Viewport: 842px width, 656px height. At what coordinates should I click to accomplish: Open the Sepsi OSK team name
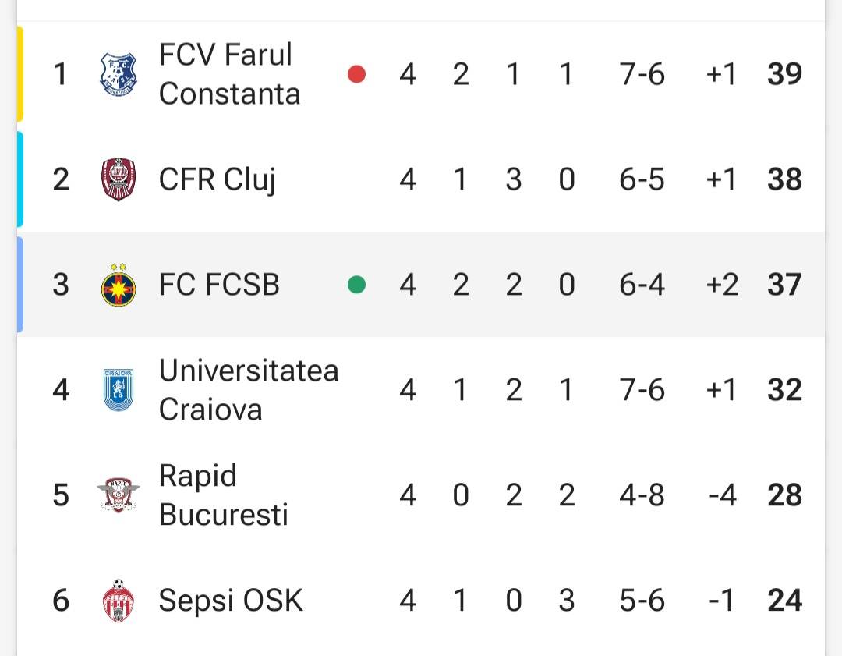point(231,600)
